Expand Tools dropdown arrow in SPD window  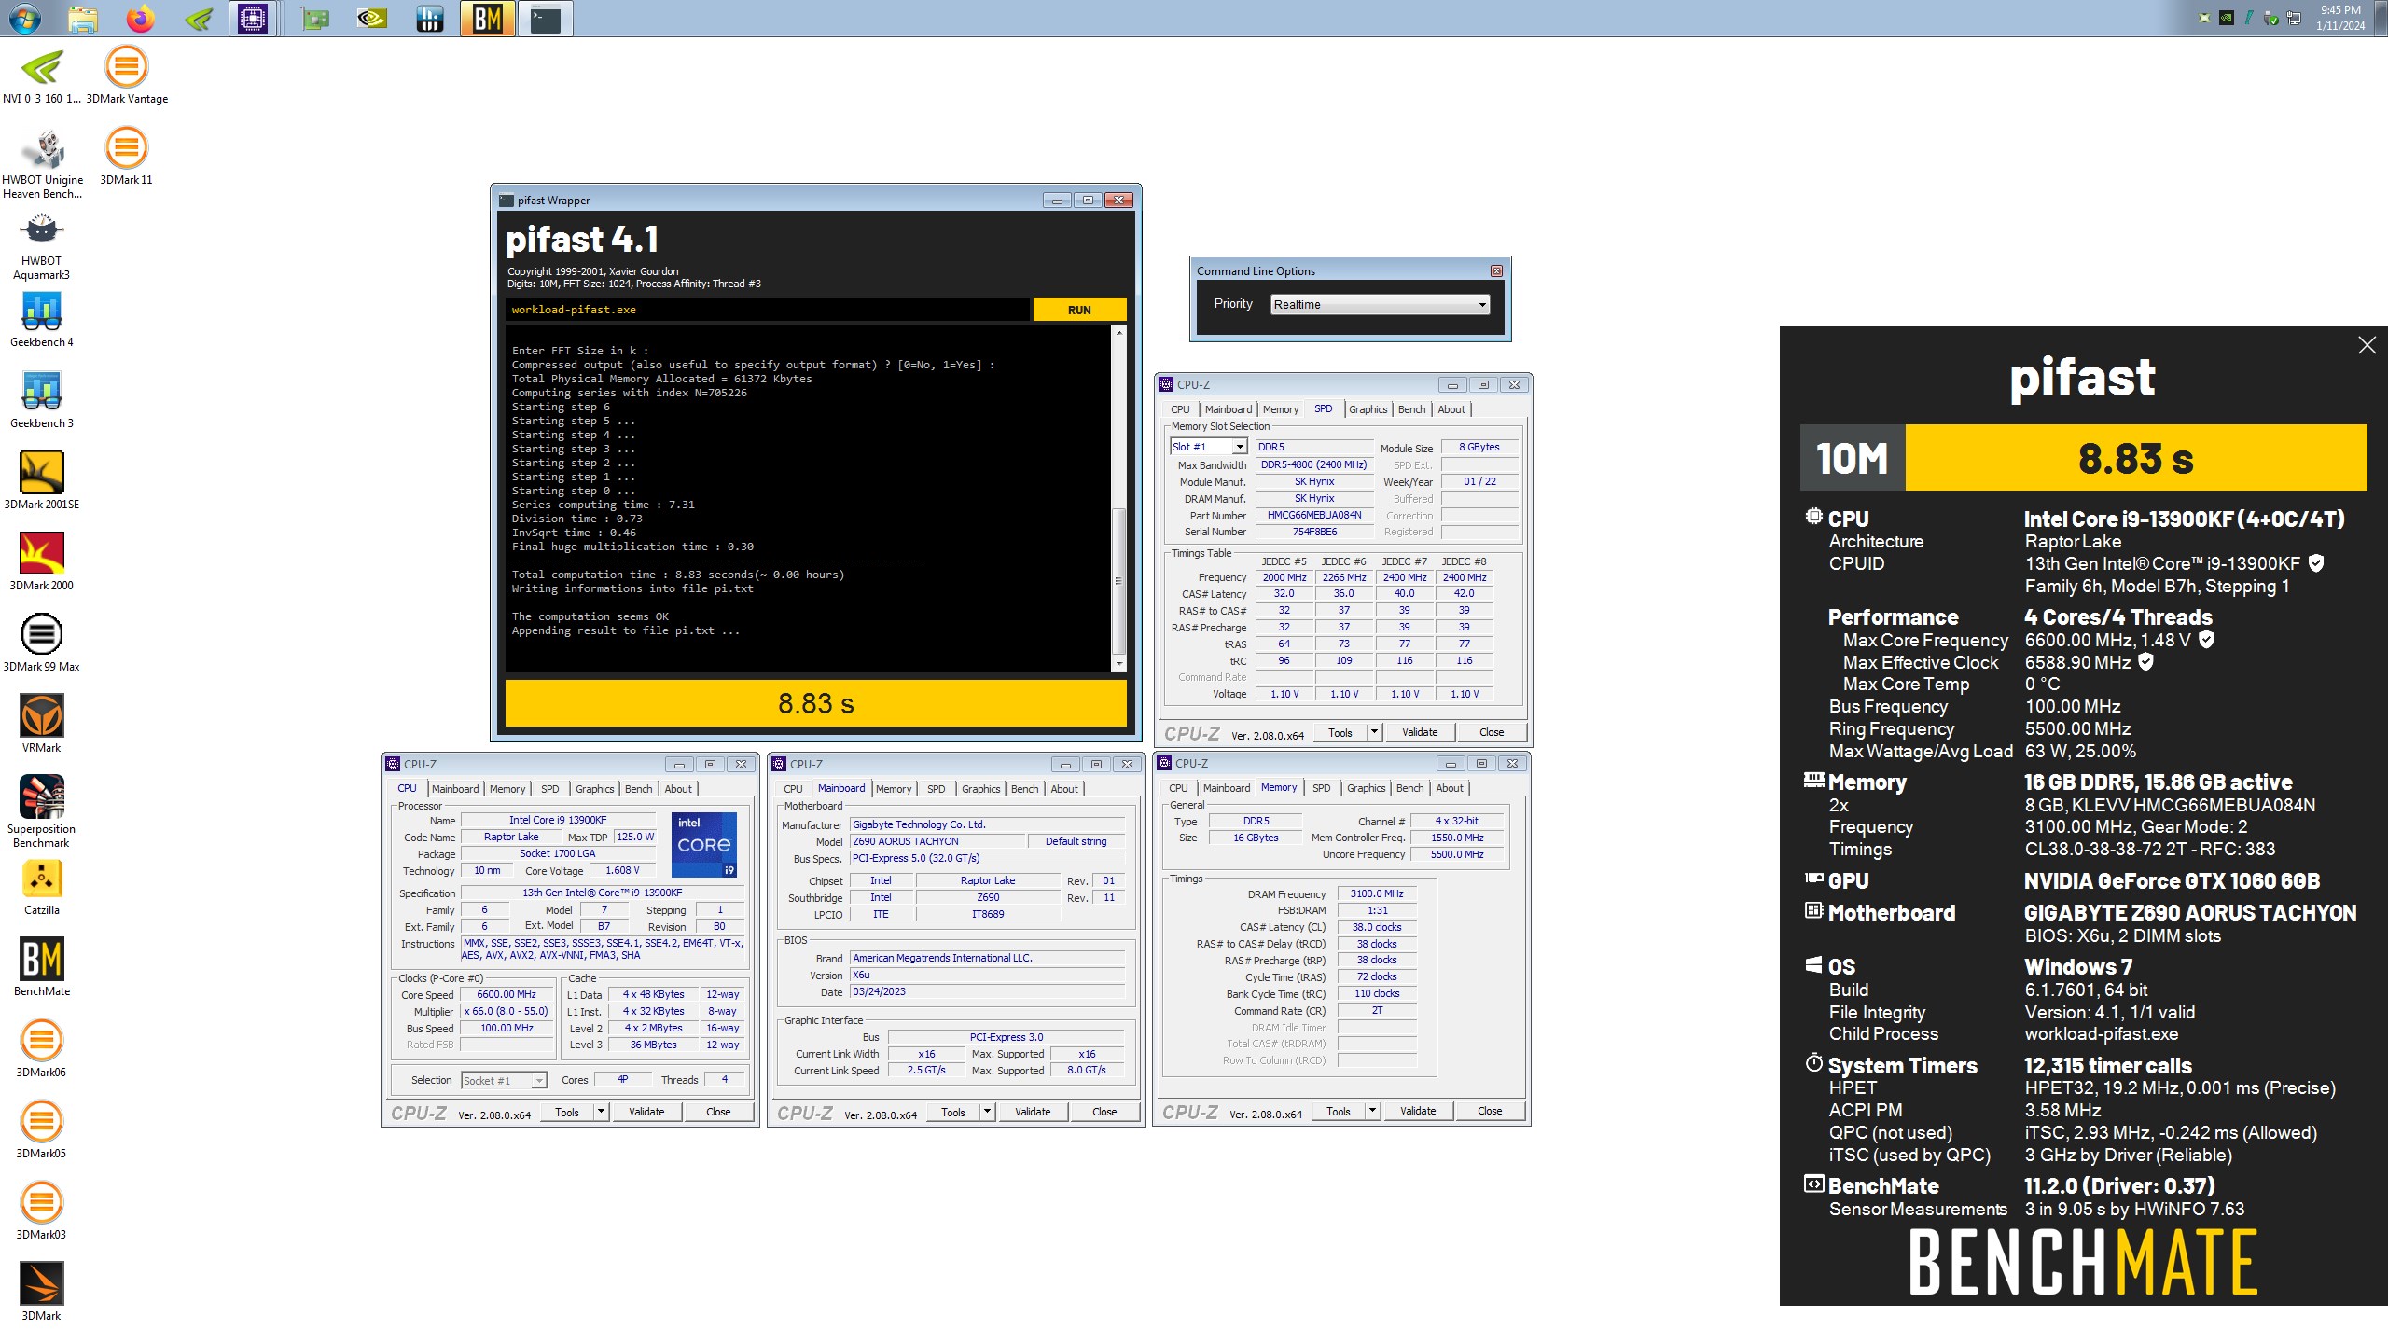click(x=1374, y=732)
